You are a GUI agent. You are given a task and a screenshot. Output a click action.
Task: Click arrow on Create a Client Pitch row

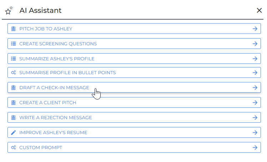pos(255,103)
